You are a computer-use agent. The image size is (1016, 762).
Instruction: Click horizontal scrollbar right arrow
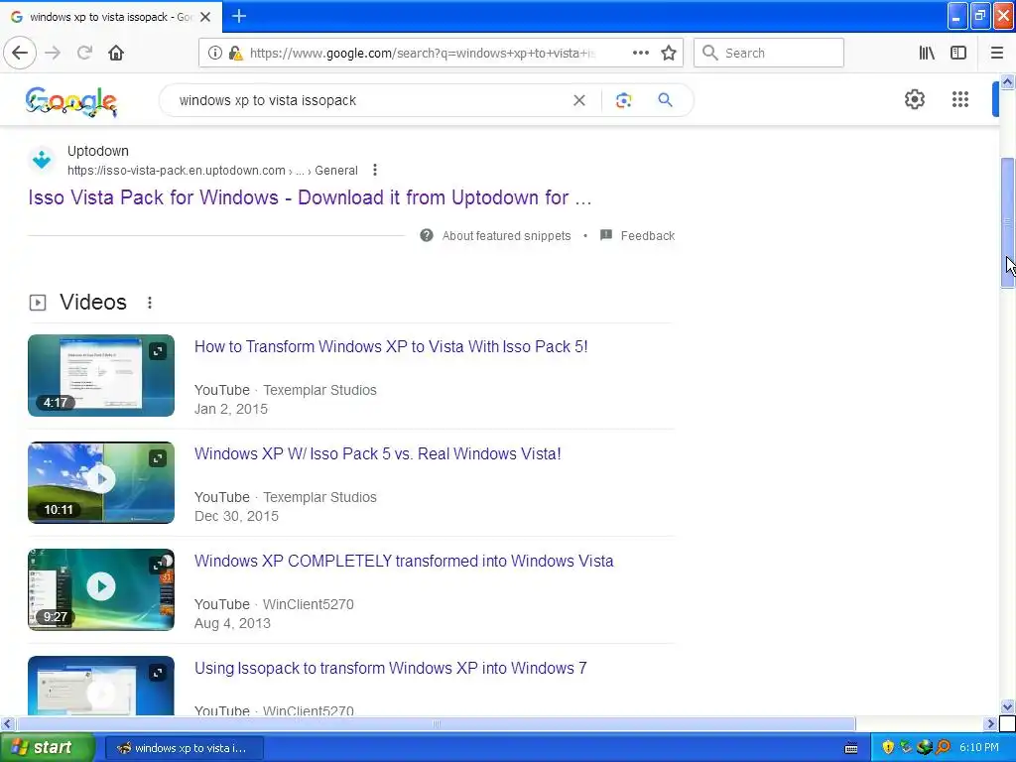(x=990, y=723)
